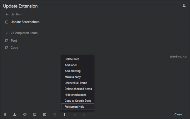The image size is (190, 119).
Task: Click the exit fullscreen icon in the toolbar
Action: pos(55,114)
